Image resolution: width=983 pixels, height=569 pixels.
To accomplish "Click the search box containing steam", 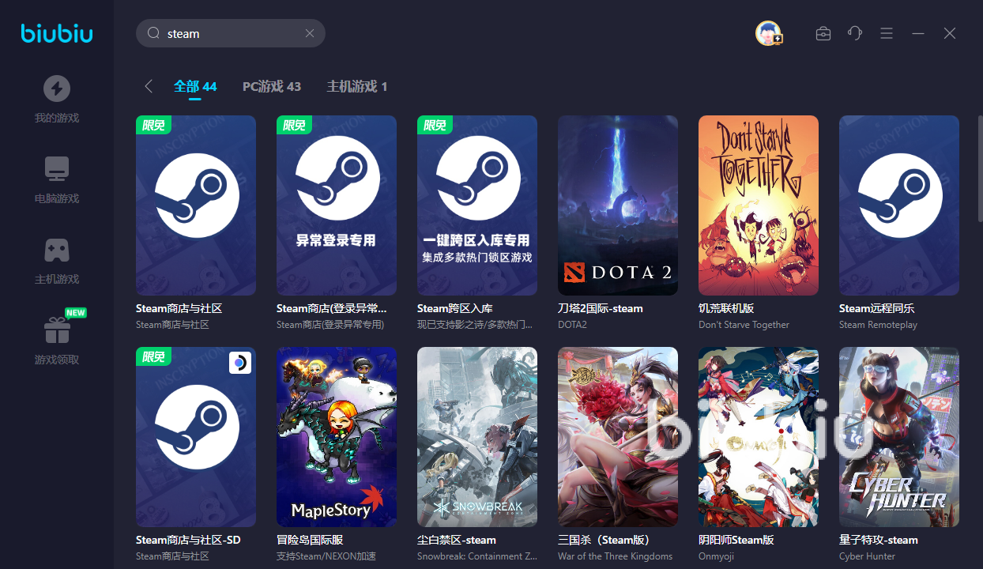I will pyautogui.click(x=229, y=33).
